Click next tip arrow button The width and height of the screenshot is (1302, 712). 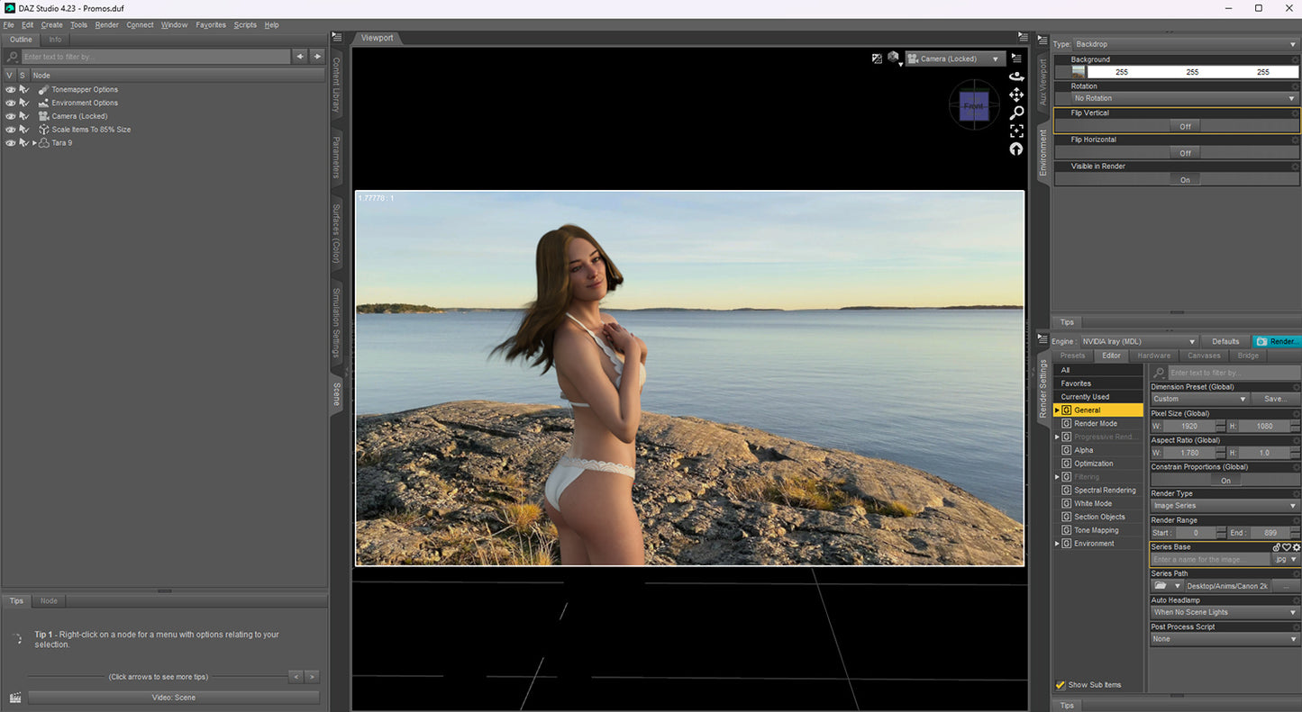pos(312,677)
